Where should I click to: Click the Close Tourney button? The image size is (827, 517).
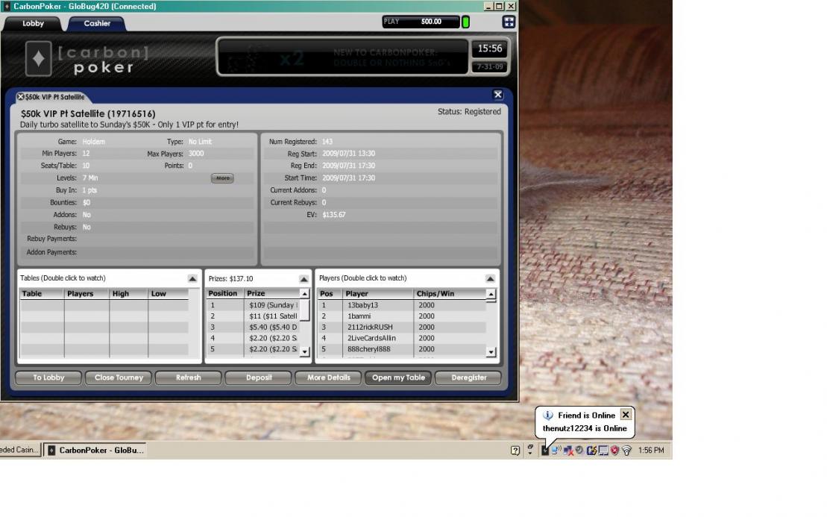119,377
